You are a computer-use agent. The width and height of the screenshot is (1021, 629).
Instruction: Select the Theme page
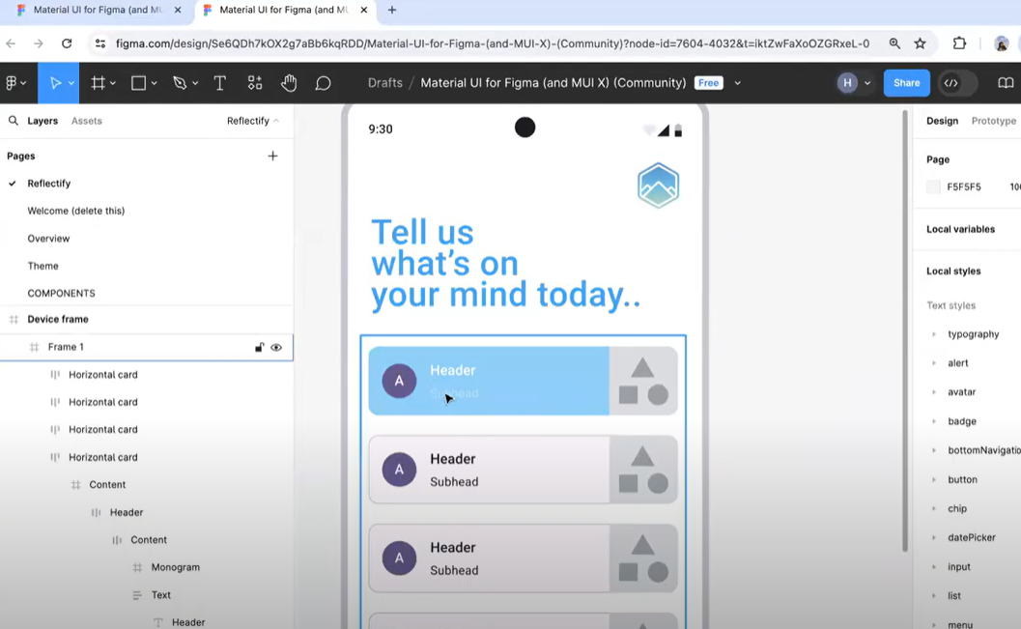click(x=43, y=266)
